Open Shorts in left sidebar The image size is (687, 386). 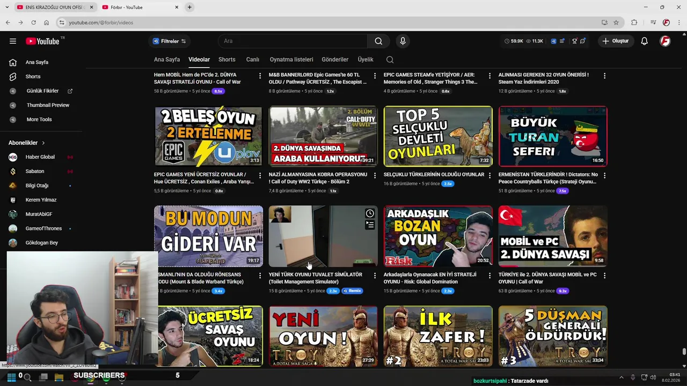pyautogui.click(x=33, y=77)
